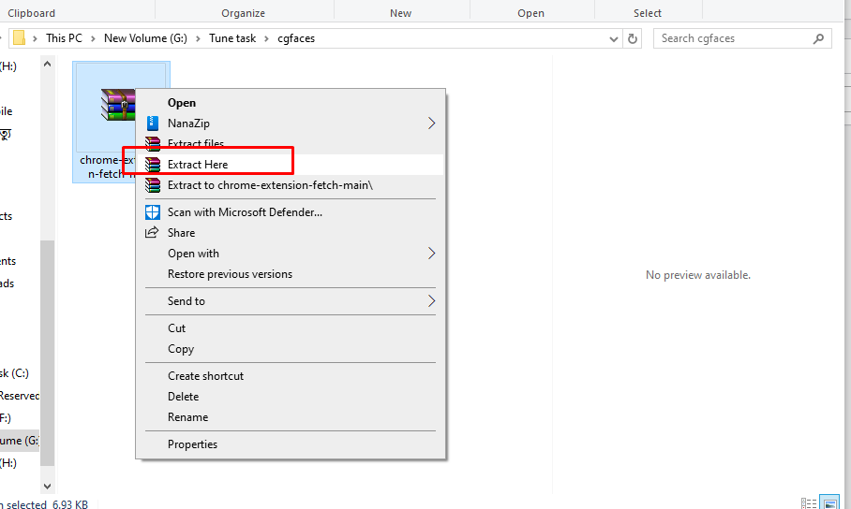Select Properties from the context menu
Image resolution: width=851 pixels, height=509 pixels.
[192, 444]
